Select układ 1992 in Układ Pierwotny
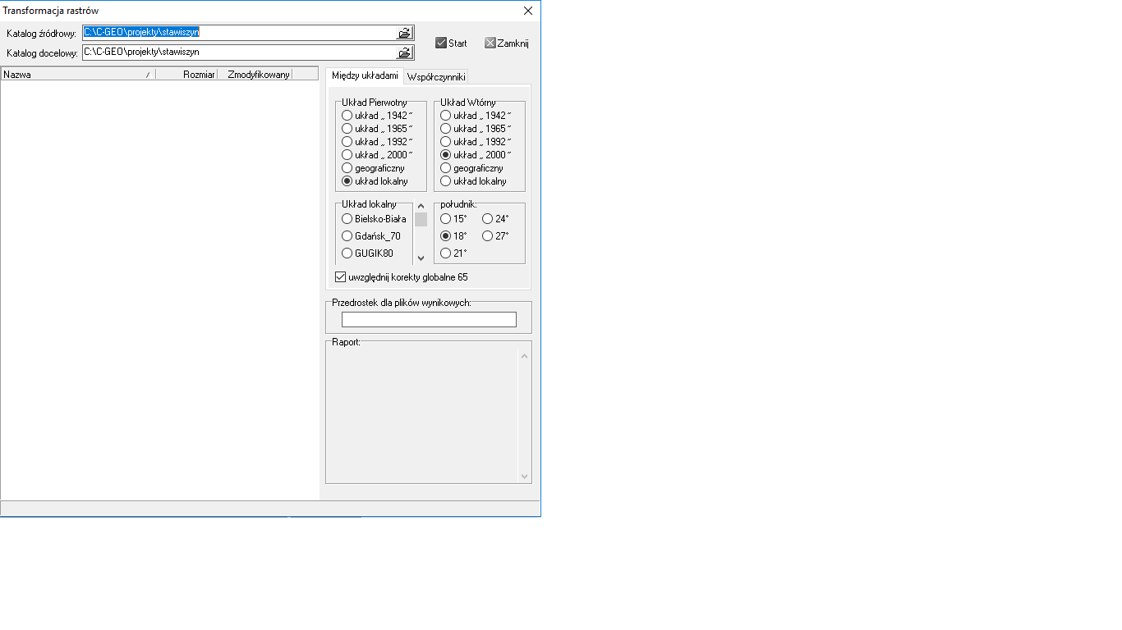The image size is (1122, 630). click(x=377, y=142)
